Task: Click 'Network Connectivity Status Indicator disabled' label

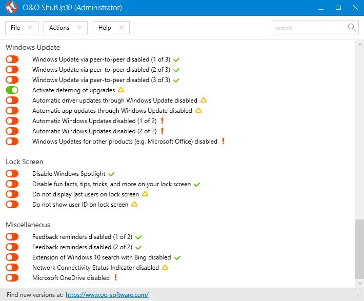Action: click(x=96, y=268)
